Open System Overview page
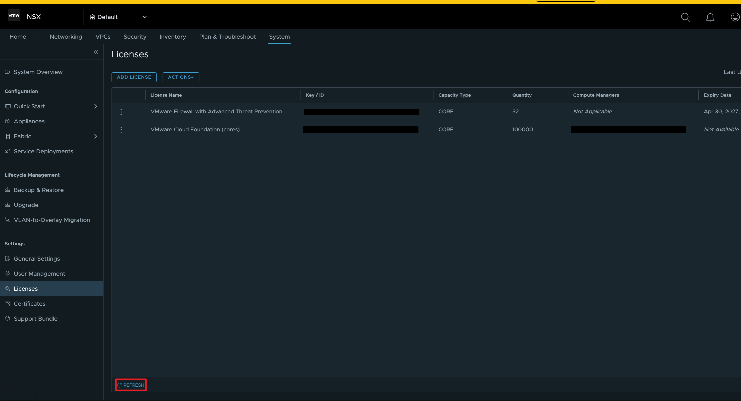 point(38,72)
